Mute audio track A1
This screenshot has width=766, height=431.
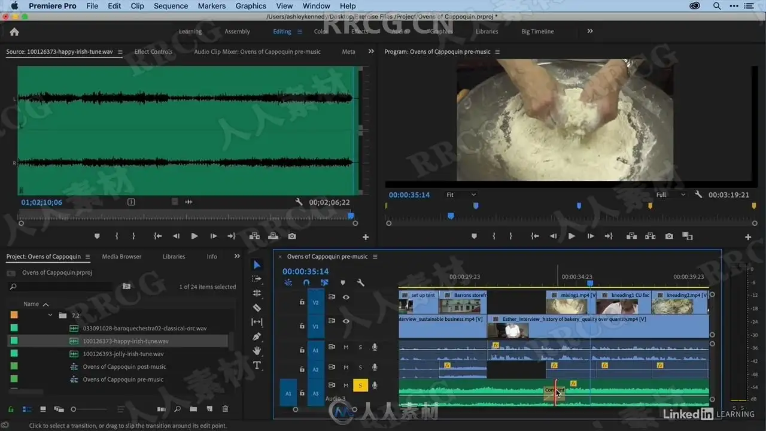(x=345, y=347)
